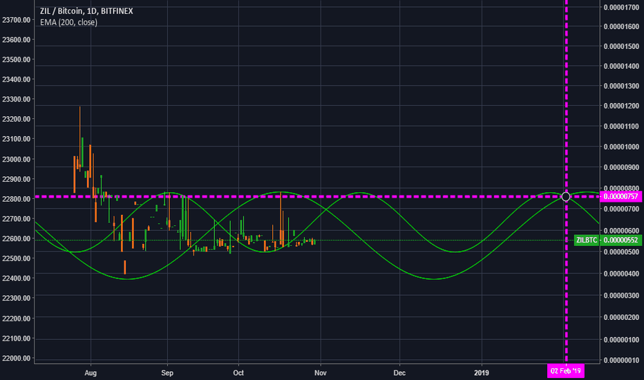Click the Oct label on time axis
This screenshot has height=380, width=644.
[x=238, y=372]
